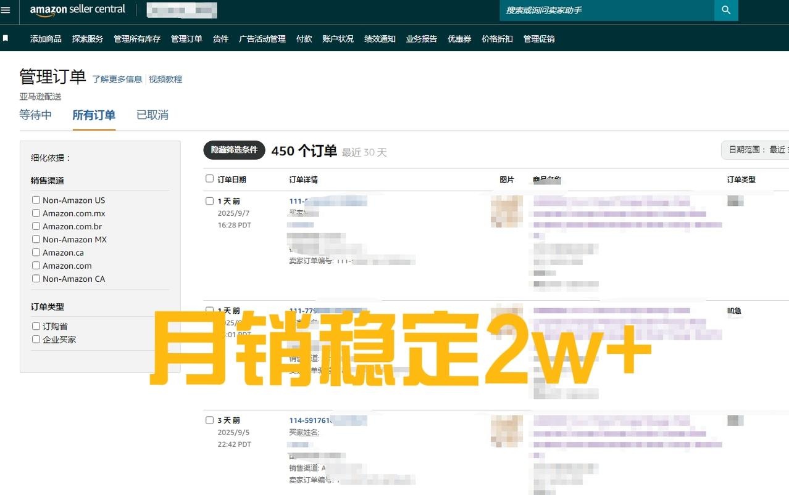Open 广告活动管理 in the navigation bar
The width and height of the screenshot is (789, 495).
coord(262,39)
